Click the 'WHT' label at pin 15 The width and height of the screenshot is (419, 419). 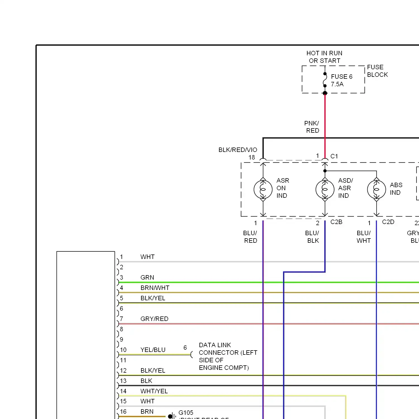tap(147, 401)
